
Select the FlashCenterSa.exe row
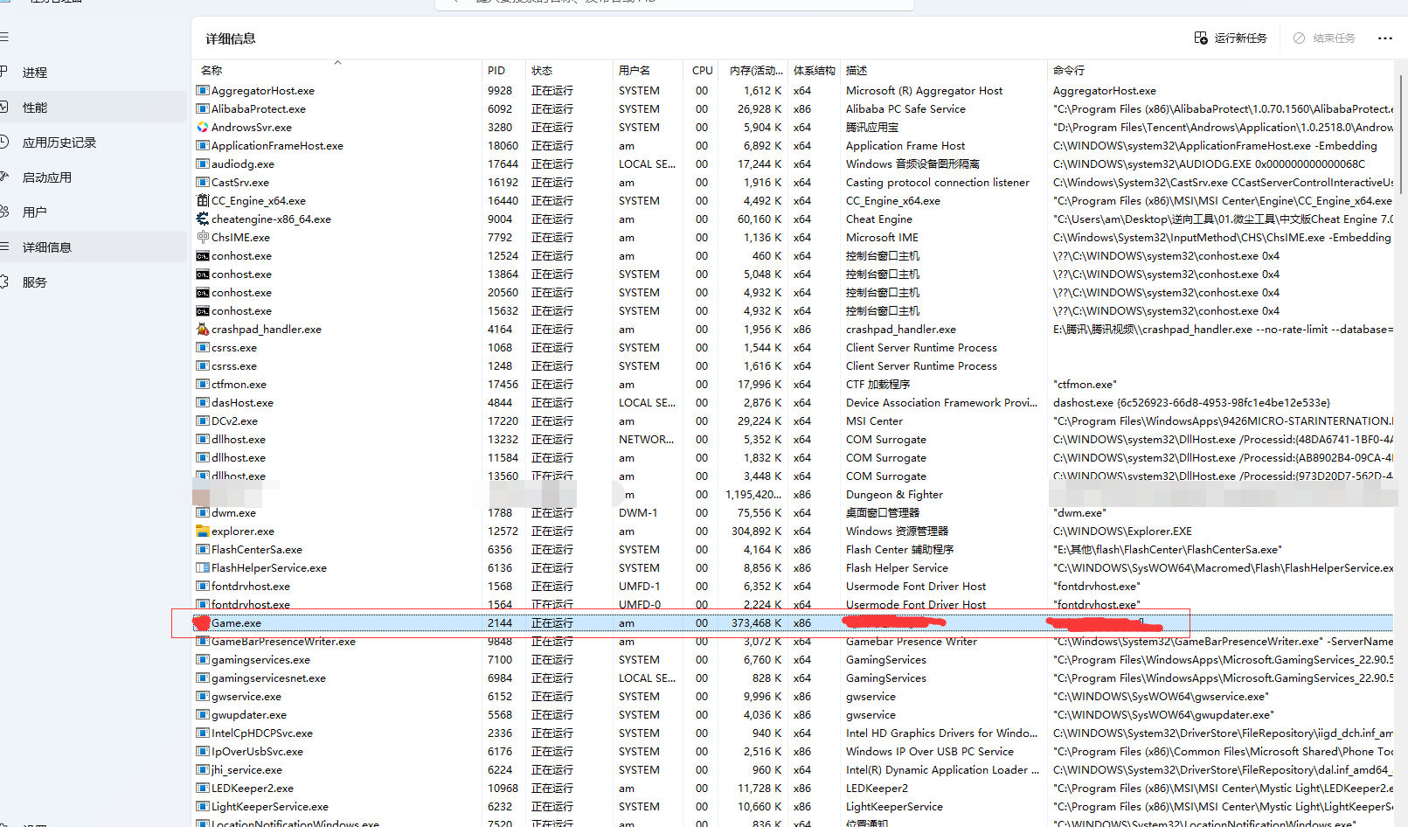(794, 549)
